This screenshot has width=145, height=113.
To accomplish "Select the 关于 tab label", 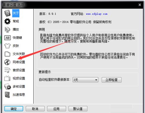I will 16,13.
